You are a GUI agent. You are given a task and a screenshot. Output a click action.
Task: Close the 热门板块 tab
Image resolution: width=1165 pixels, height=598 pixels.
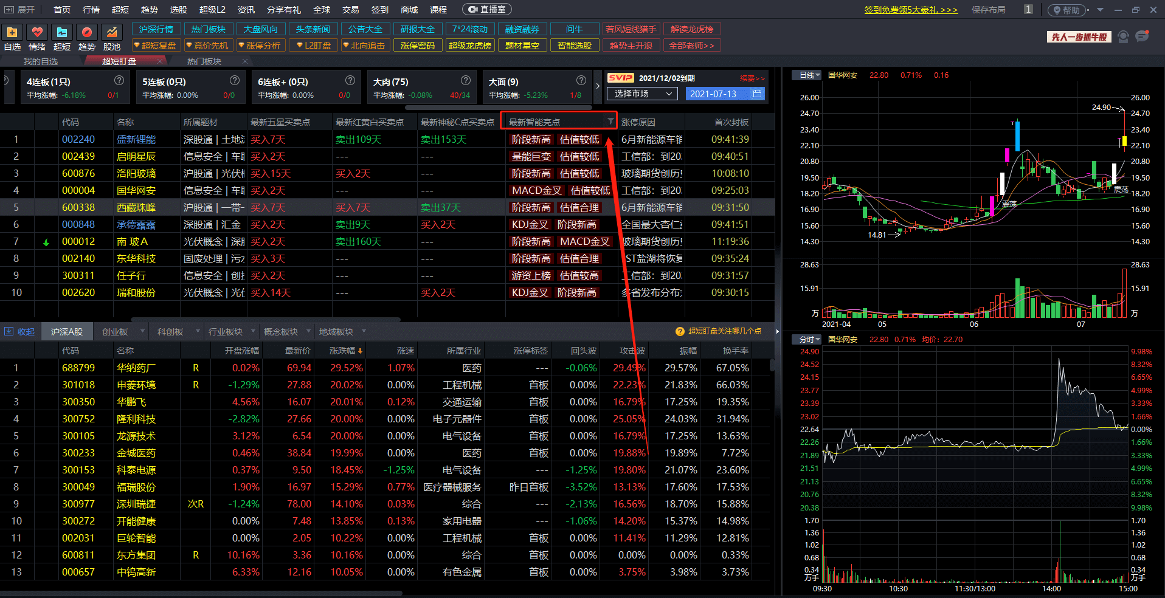coord(245,61)
